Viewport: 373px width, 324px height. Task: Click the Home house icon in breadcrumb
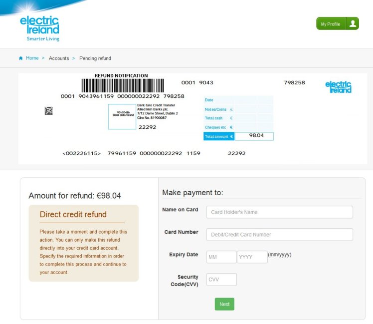[x=21, y=58]
